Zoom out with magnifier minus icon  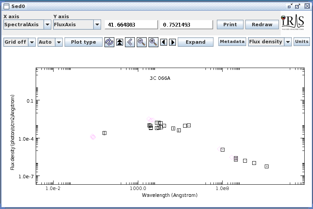click(x=142, y=42)
